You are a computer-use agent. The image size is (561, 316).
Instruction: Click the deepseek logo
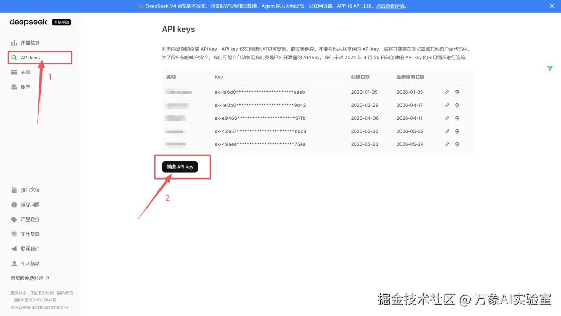click(28, 22)
